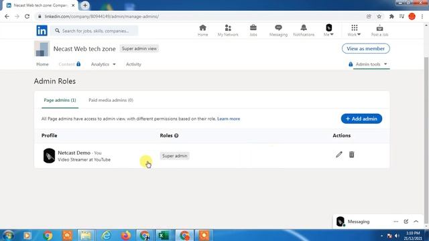Open Excel from the taskbar
429x241 pixels.
pyautogui.click(x=164, y=236)
